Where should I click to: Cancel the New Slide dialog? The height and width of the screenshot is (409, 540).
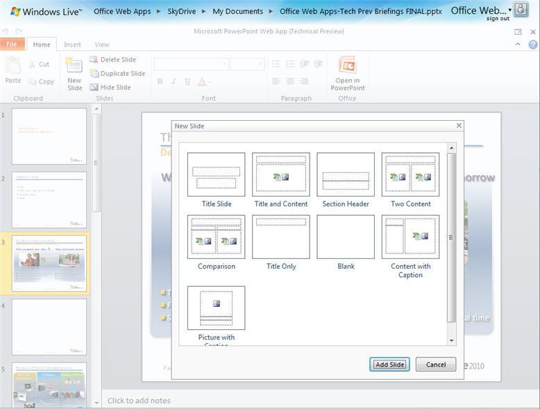pyautogui.click(x=436, y=364)
